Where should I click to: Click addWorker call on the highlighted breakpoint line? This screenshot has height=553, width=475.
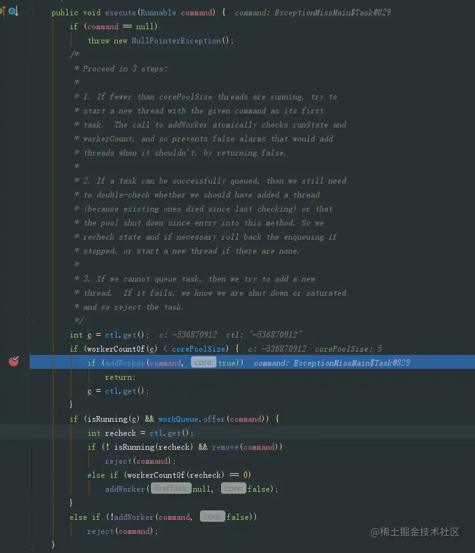[125, 363]
